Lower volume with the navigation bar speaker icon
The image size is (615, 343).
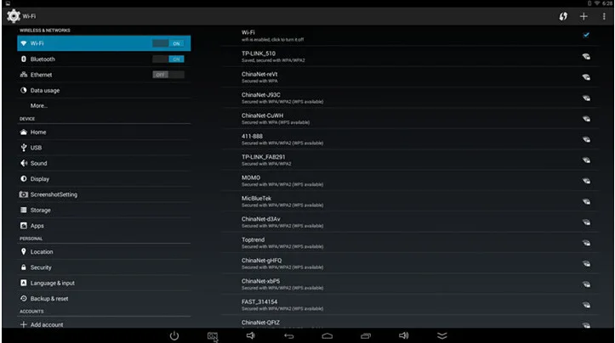[x=251, y=335]
